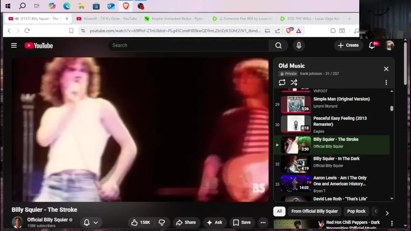Open a new browser tab

[349, 19]
